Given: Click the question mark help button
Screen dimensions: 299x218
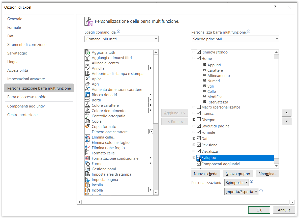Looking at the screenshot, I should tap(275, 7).
